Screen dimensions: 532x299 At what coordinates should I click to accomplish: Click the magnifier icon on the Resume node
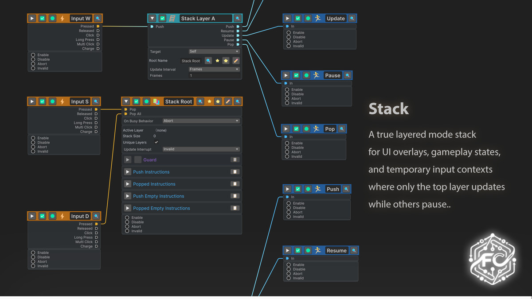pos(354,251)
